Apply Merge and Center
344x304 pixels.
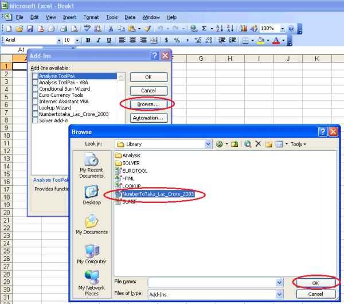click(x=154, y=40)
